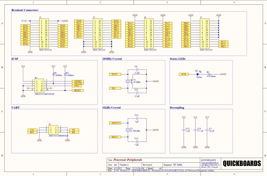267x176 pixels.
Task: Click the info@quickboards.io email link
Action: pos(210,165)
